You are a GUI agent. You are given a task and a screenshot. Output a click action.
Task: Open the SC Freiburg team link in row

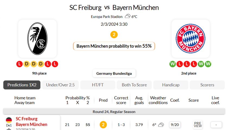(x=27, y=119)
